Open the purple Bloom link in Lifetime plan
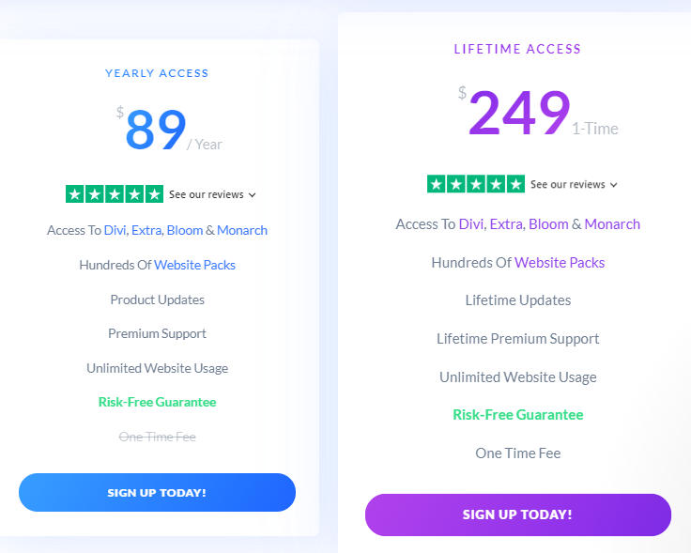 click(548, 223)
